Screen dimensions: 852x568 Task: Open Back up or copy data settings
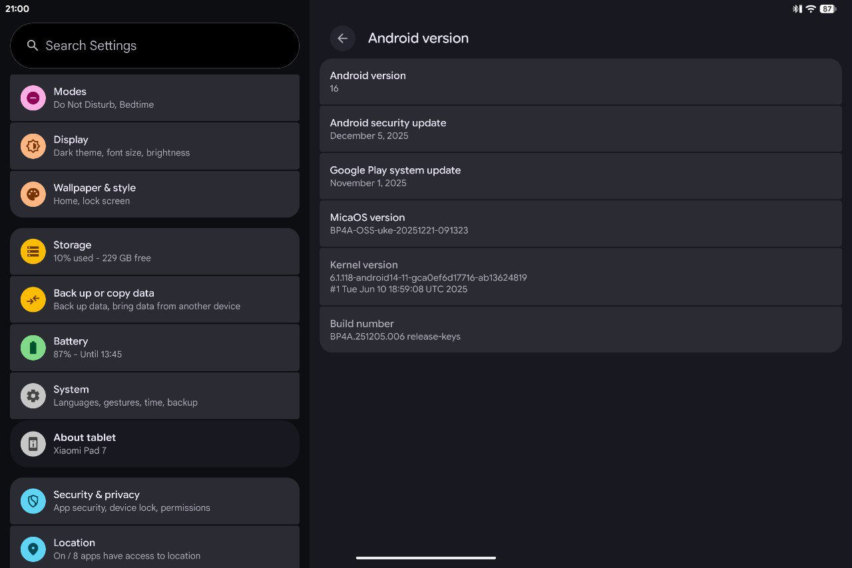pos(154,299)
